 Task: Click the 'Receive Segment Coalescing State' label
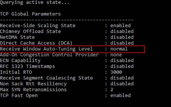click(x=46, y=78)
